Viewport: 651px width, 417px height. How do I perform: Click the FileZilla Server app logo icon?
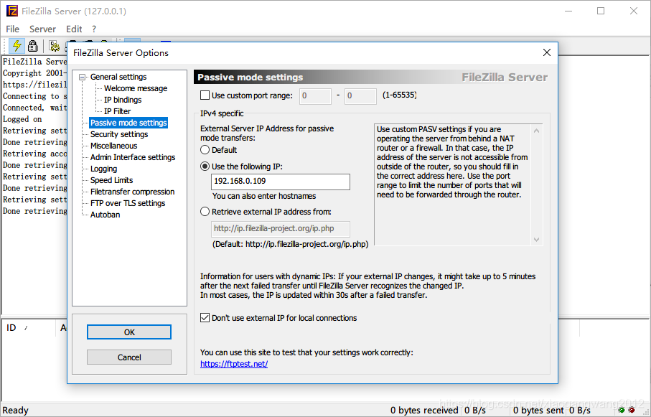pyautogui.click(x=12, y=11)
